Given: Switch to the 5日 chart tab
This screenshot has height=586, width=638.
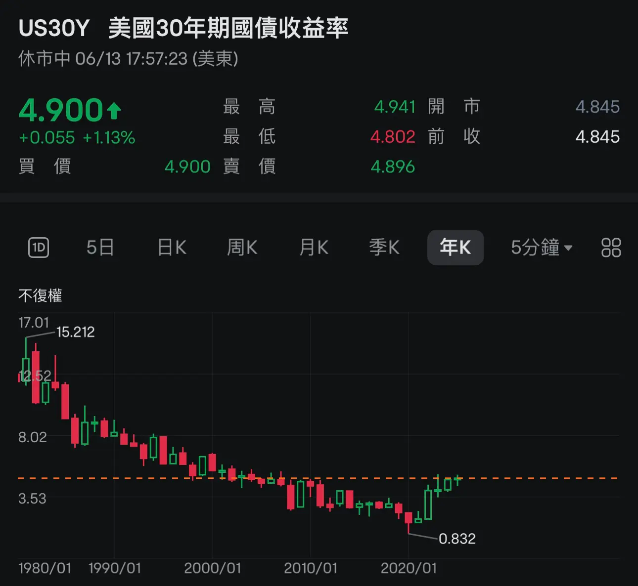Looking at the screenshot, I should click(x=100, y=248).
